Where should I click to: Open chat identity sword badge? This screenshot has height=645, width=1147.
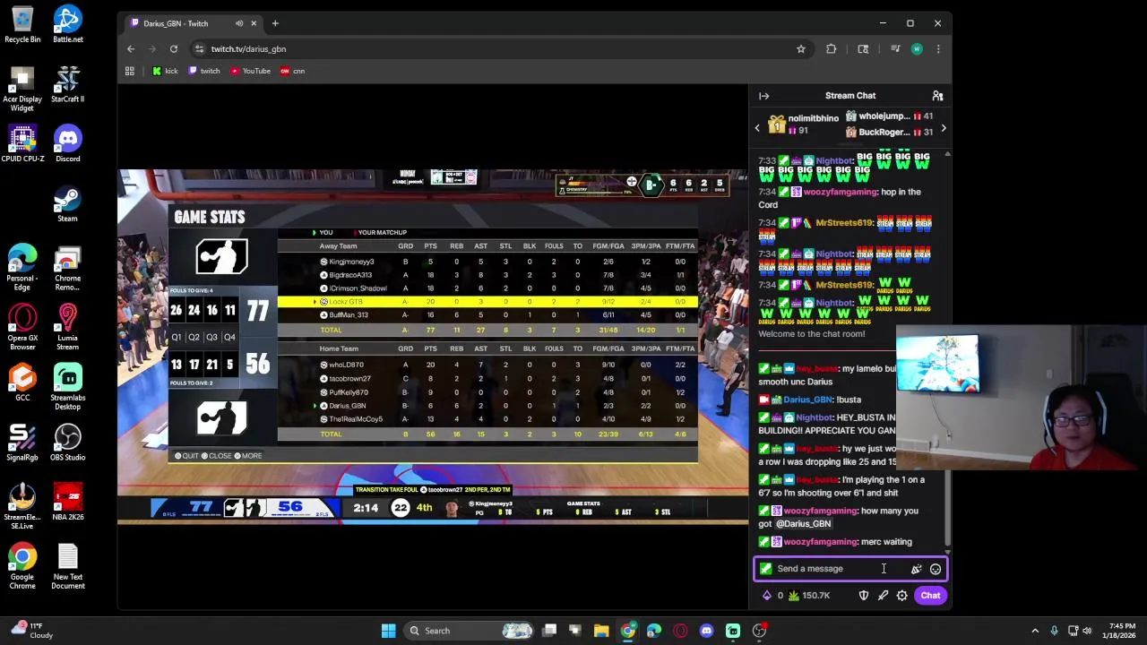coord(765,569)
